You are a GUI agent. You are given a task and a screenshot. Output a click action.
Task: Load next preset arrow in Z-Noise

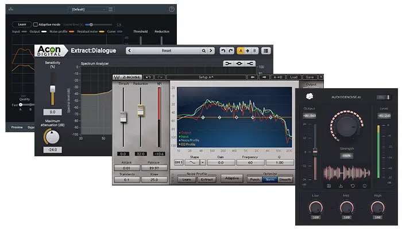point(264,77)
